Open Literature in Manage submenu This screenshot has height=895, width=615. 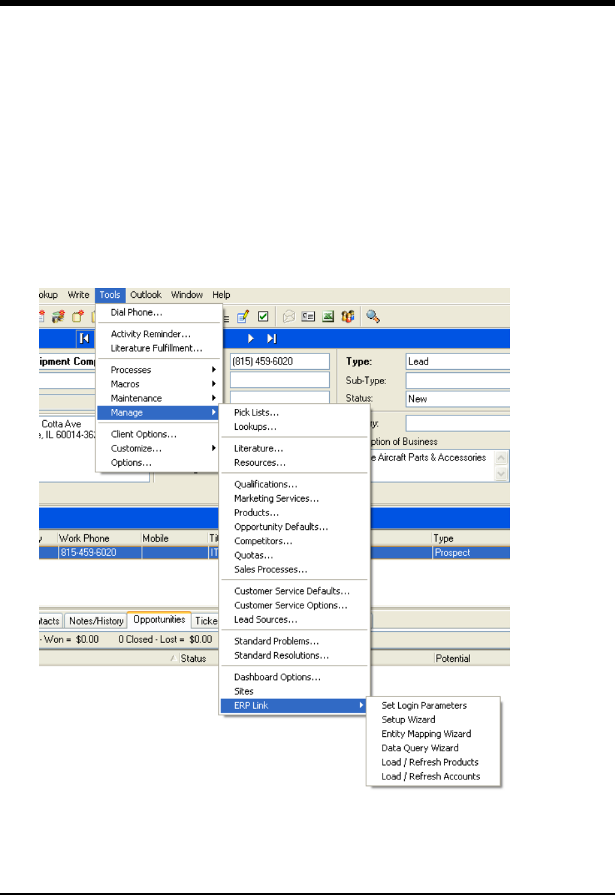pyautogui.click(x=294, y=449)
